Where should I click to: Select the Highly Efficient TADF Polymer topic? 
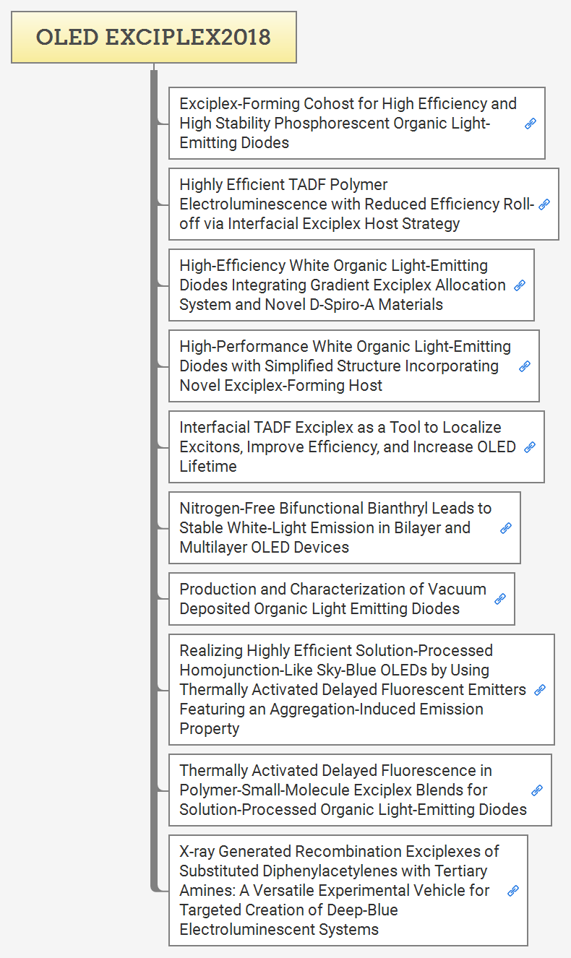point(354,204)
